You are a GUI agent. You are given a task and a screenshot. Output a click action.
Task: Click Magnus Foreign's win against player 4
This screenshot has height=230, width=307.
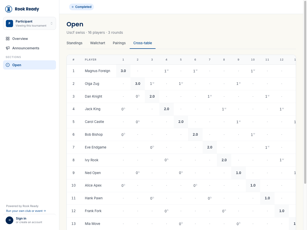pos(167,71)
